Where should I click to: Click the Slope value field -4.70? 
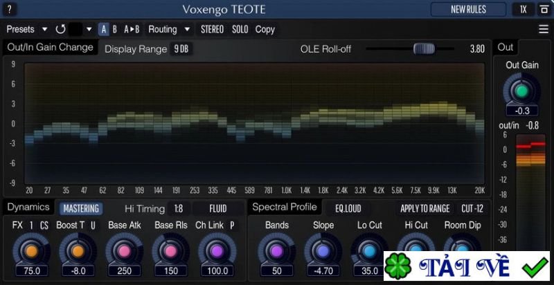[x=323, y=271]
